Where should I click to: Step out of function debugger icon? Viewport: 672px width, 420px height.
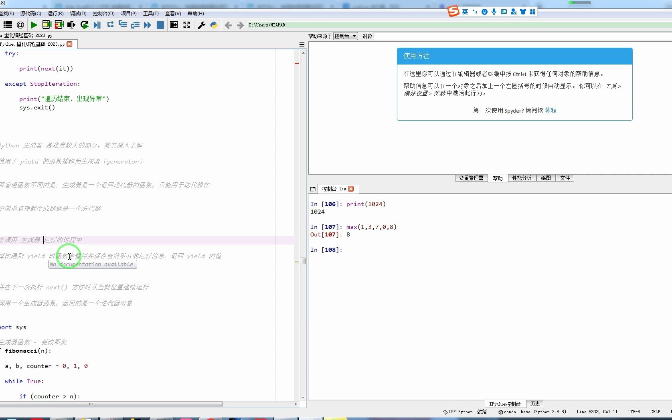135,25
